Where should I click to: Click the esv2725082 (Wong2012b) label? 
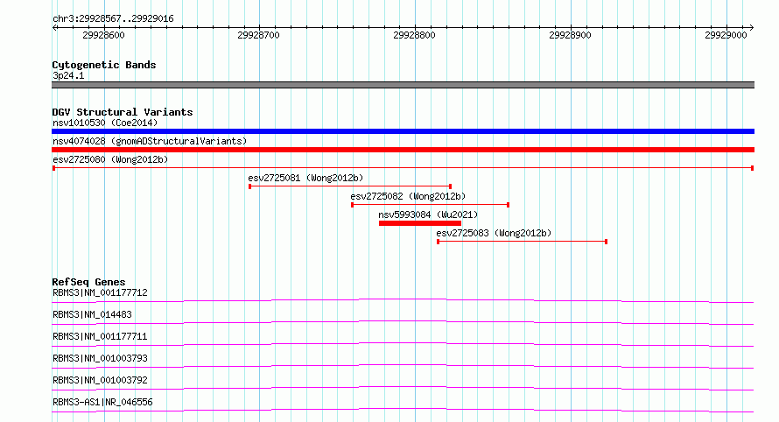(x=408, y=196)
